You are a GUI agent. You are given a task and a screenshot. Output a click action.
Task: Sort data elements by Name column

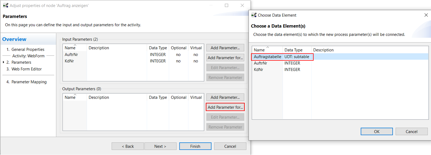(259, 50)
